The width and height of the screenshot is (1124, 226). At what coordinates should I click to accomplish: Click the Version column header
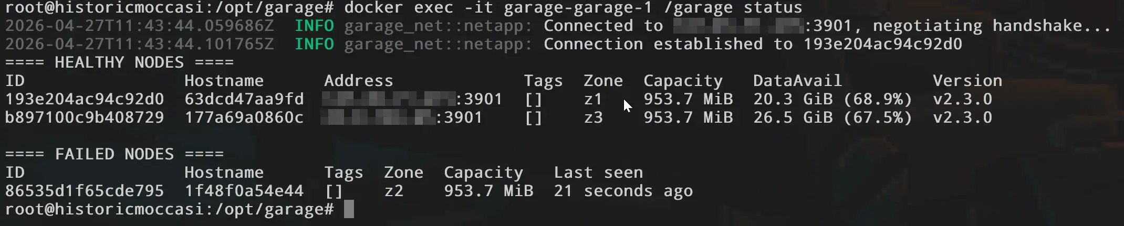967,81
